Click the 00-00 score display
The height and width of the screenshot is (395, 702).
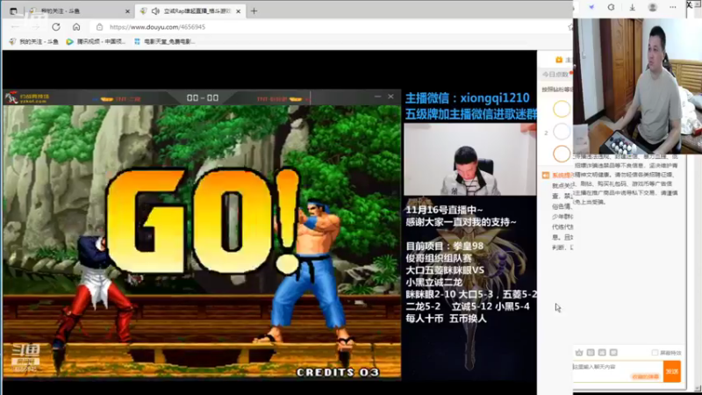click(203, 97)
